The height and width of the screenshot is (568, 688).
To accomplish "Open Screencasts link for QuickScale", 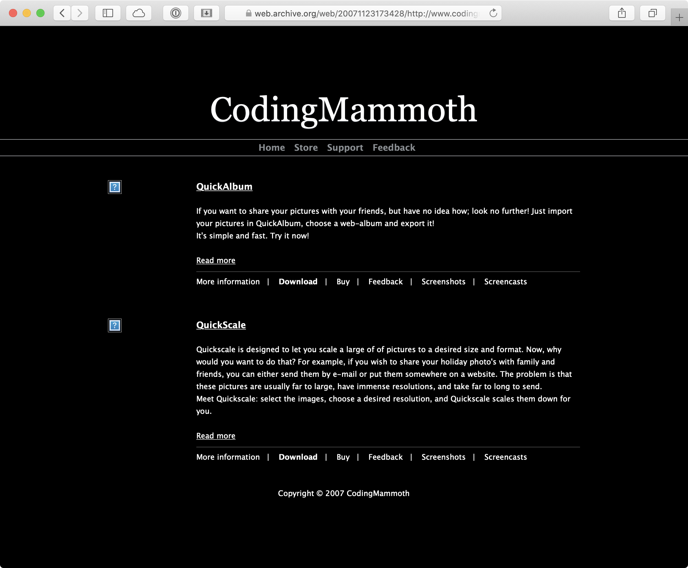I will point(505,457).
